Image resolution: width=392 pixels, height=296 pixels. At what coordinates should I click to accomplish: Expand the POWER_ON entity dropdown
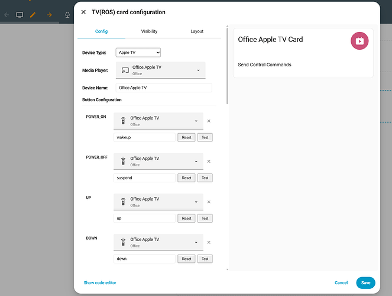pos(196,121)
